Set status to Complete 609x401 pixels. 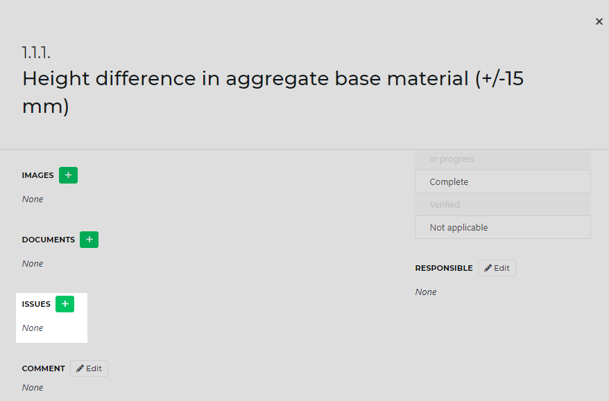(503, 181)
